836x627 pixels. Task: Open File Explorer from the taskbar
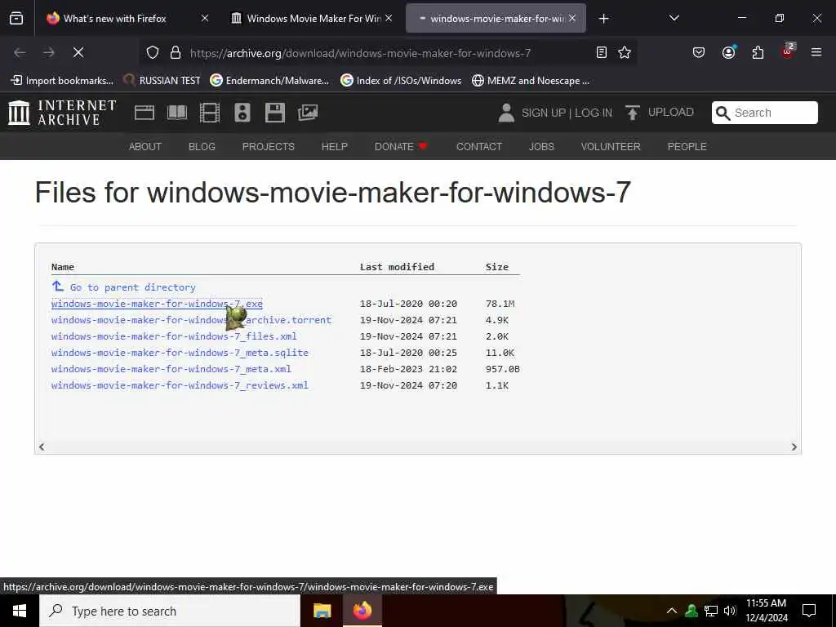[322, 611]
